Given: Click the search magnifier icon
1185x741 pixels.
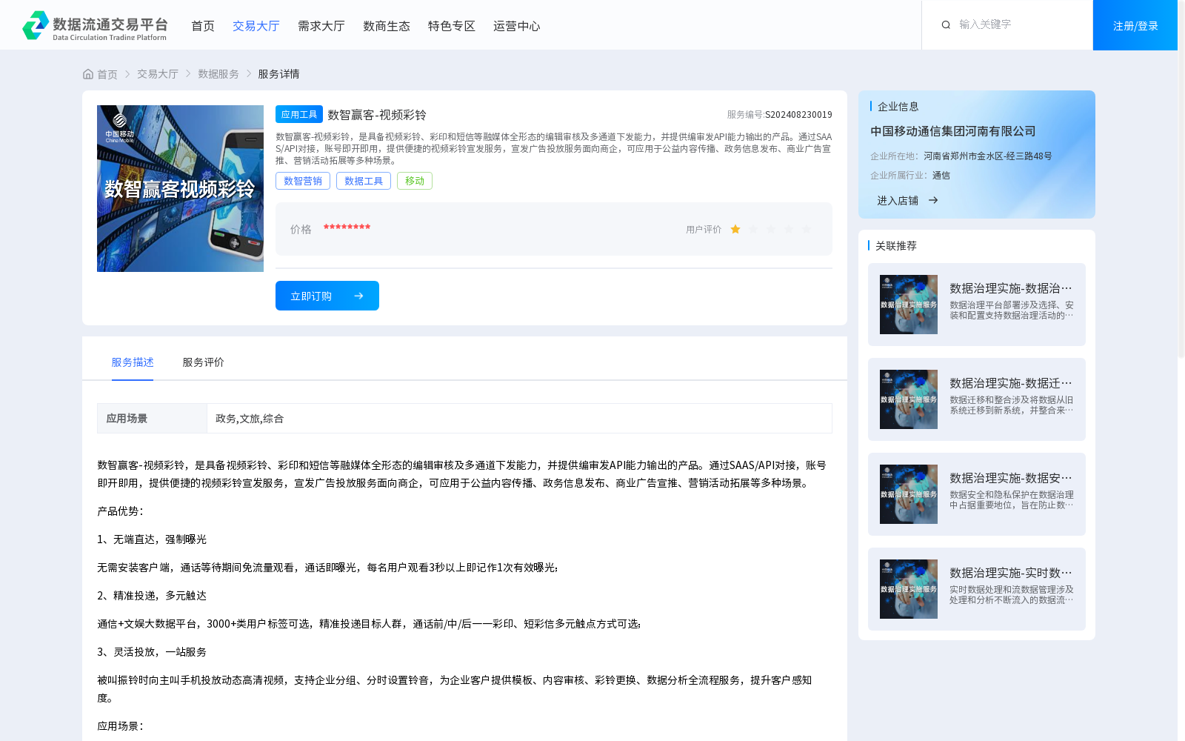Looking at the screenshot, I should 946,25.
